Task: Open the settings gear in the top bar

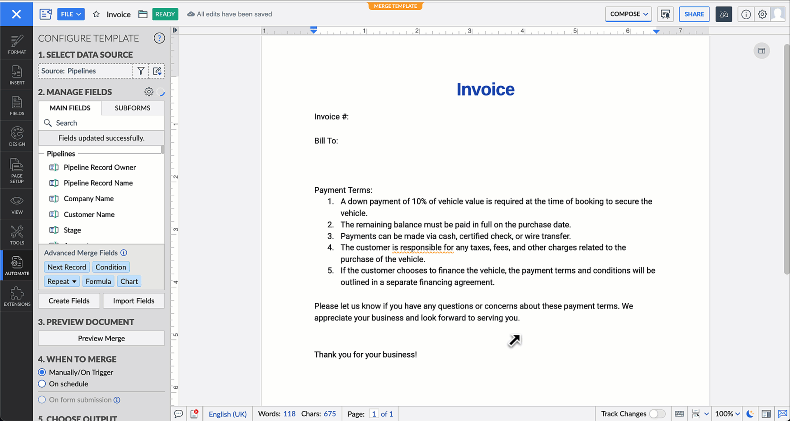Action: [x=762, y=14]
